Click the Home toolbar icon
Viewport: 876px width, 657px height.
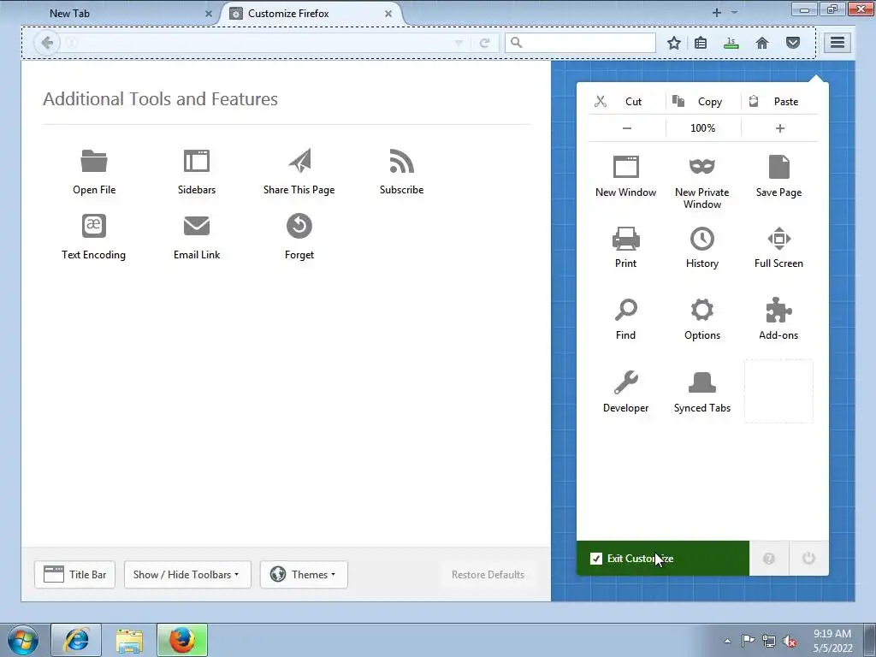pyautogui.click(x=762, y=43)
